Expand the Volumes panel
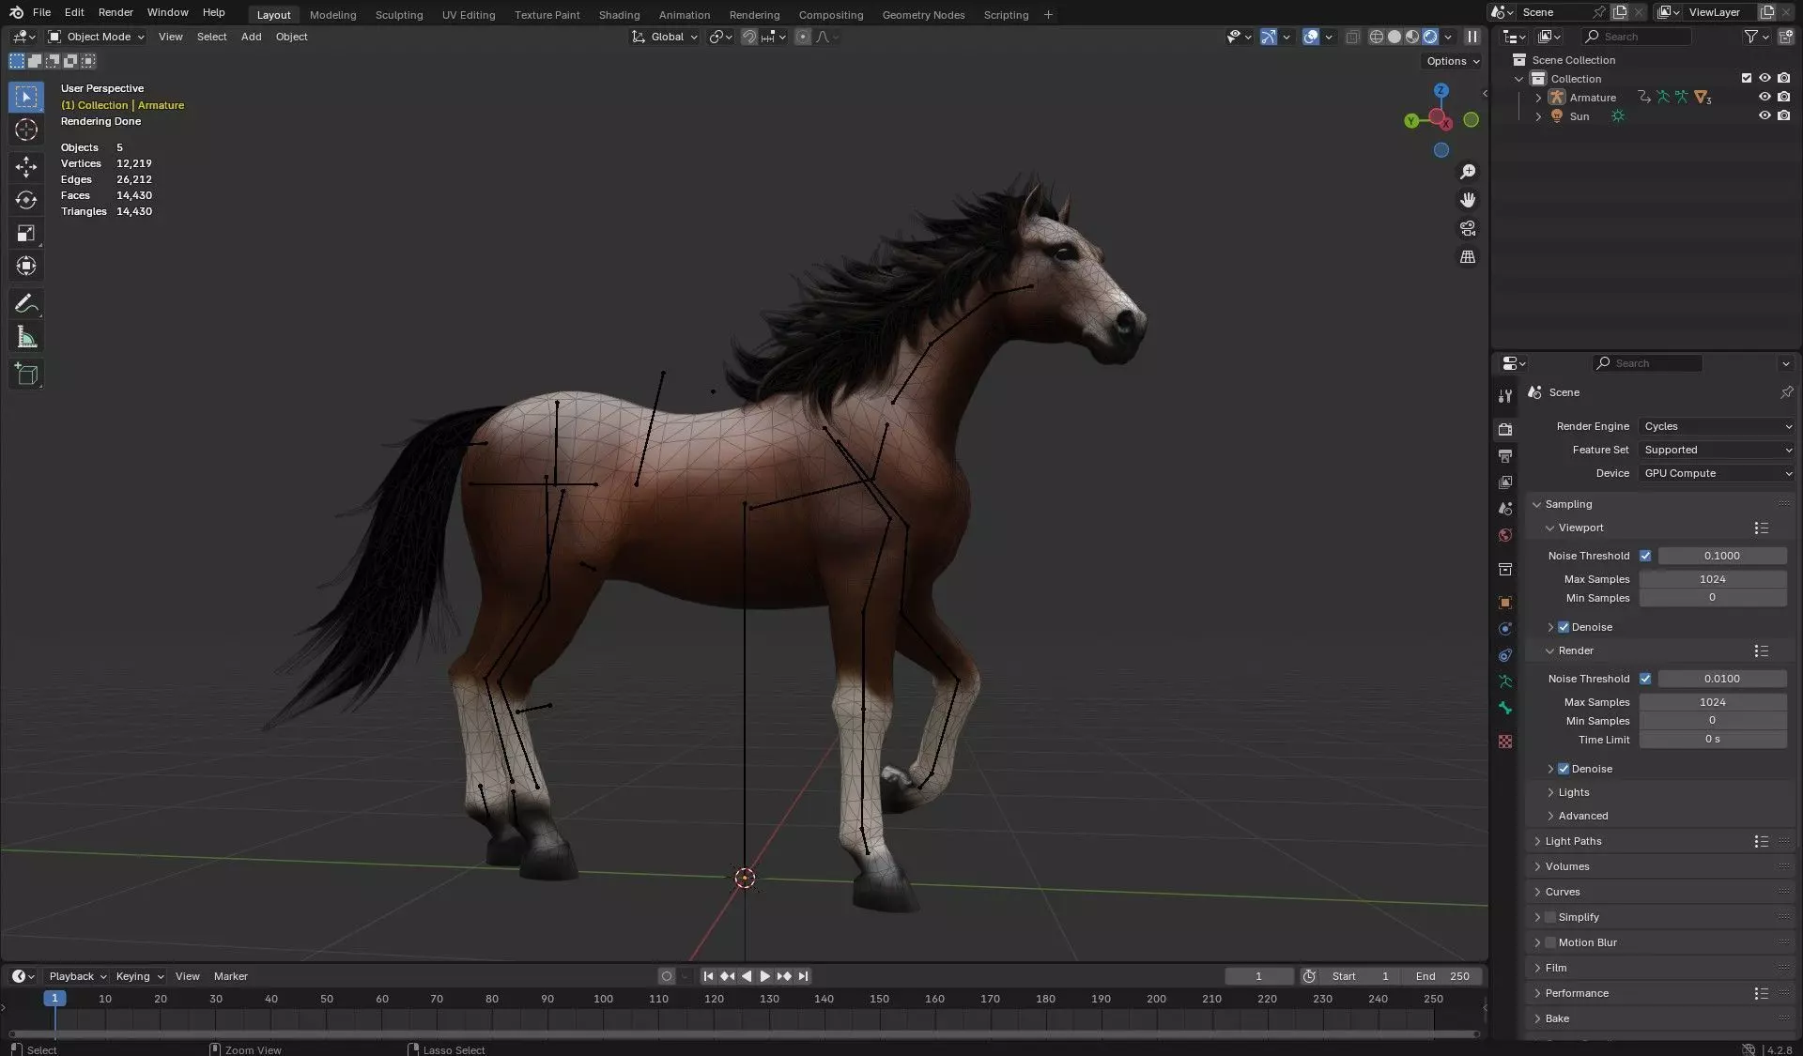The image size is (1803, 1056). (1566, 866)
